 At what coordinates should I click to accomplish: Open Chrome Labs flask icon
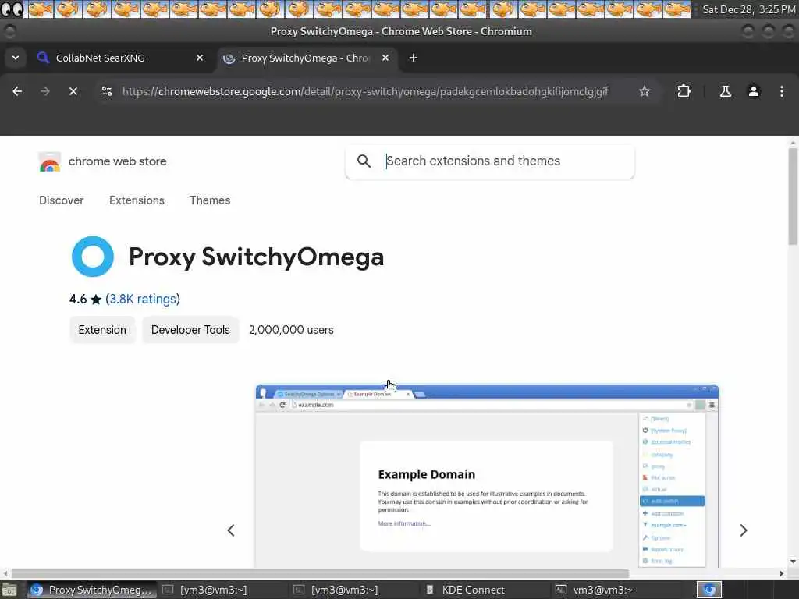[x=725, y=91]
